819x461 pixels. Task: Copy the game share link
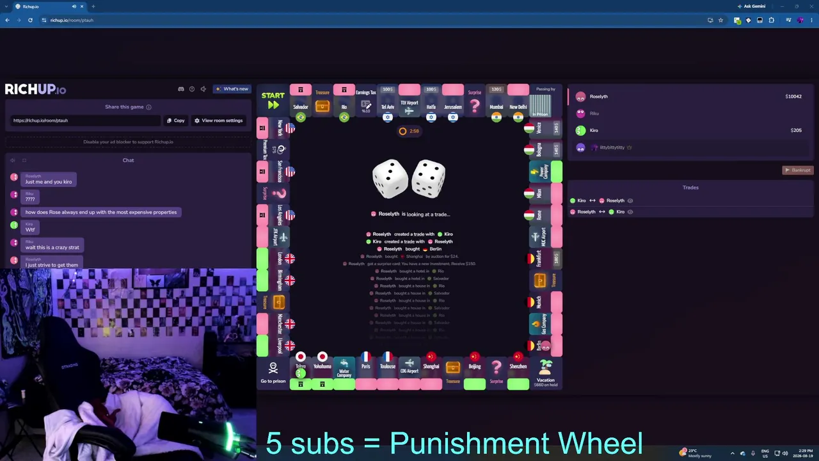coord(175,120)
